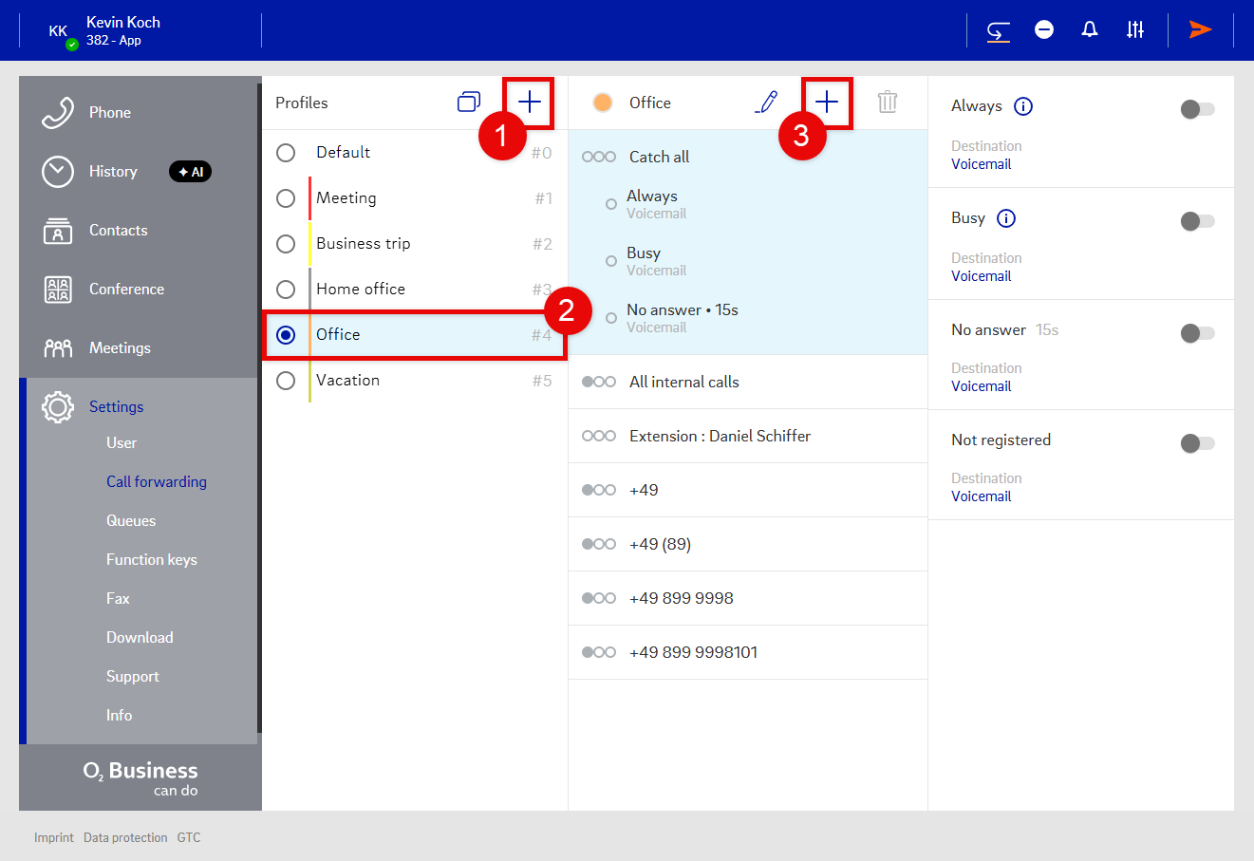Click Voicemail destination under No answer

pyautogui.click(x=981, y=386)
